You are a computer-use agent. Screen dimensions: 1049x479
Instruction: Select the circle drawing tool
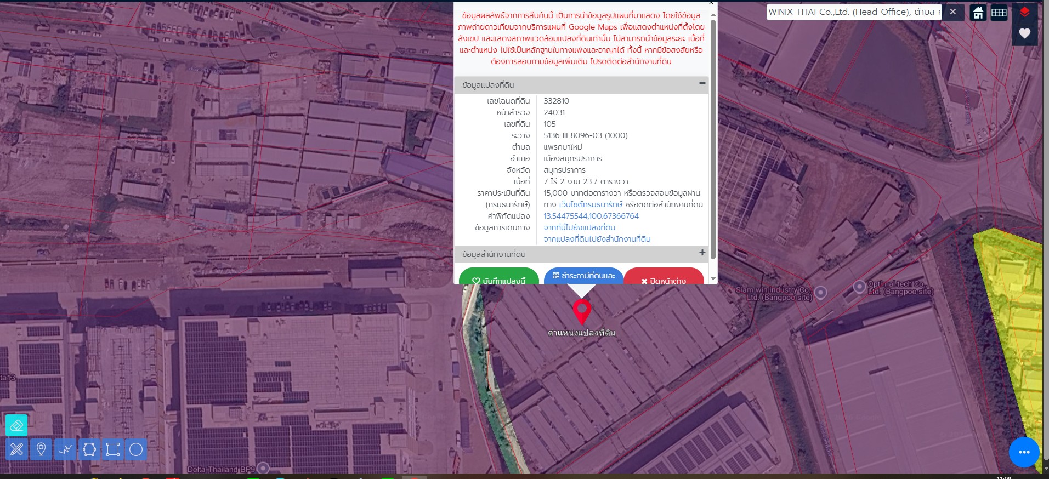pyautogui.click(x=136, y=450)
